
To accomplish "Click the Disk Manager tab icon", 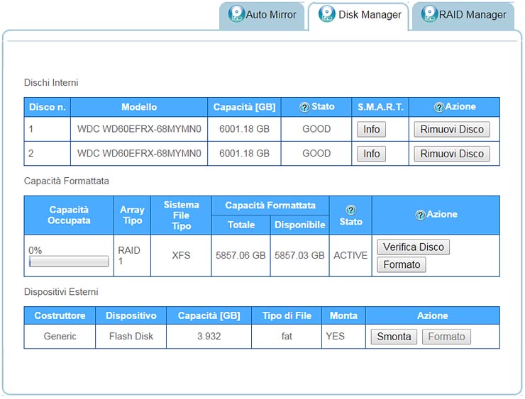I will coord(327,14).
